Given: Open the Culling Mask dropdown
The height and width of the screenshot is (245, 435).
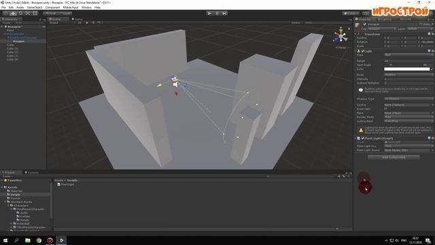Looking at the screenshot, I should 408,121.
